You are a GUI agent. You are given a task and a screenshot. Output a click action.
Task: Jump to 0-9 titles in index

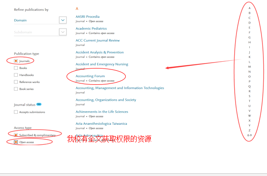pos(250,135)
